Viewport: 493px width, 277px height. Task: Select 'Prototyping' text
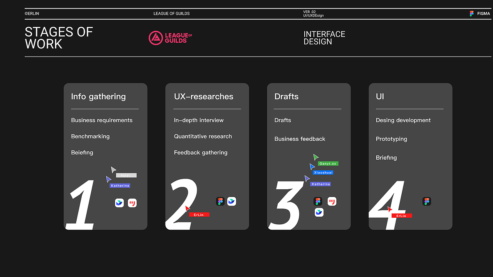(391, 139)
